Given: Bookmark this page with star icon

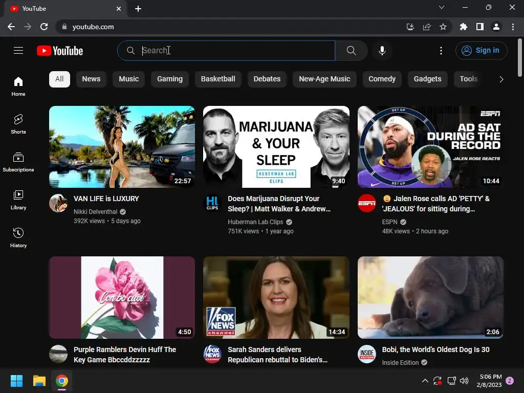Looking at the screenshot, I should [443, 27].
